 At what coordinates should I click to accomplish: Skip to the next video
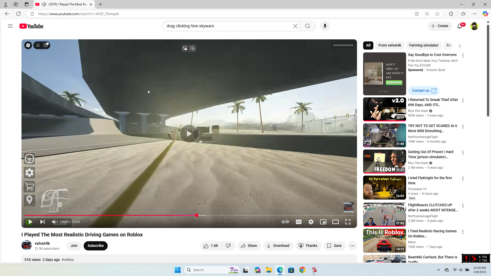pos(42,222)
